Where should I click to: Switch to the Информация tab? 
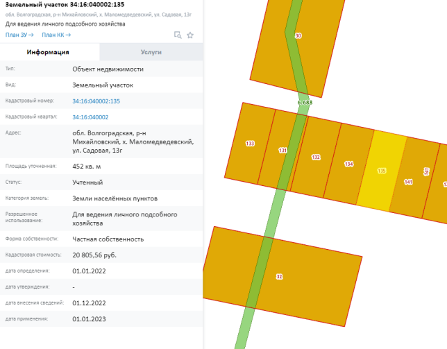click(x=47, y=52)
